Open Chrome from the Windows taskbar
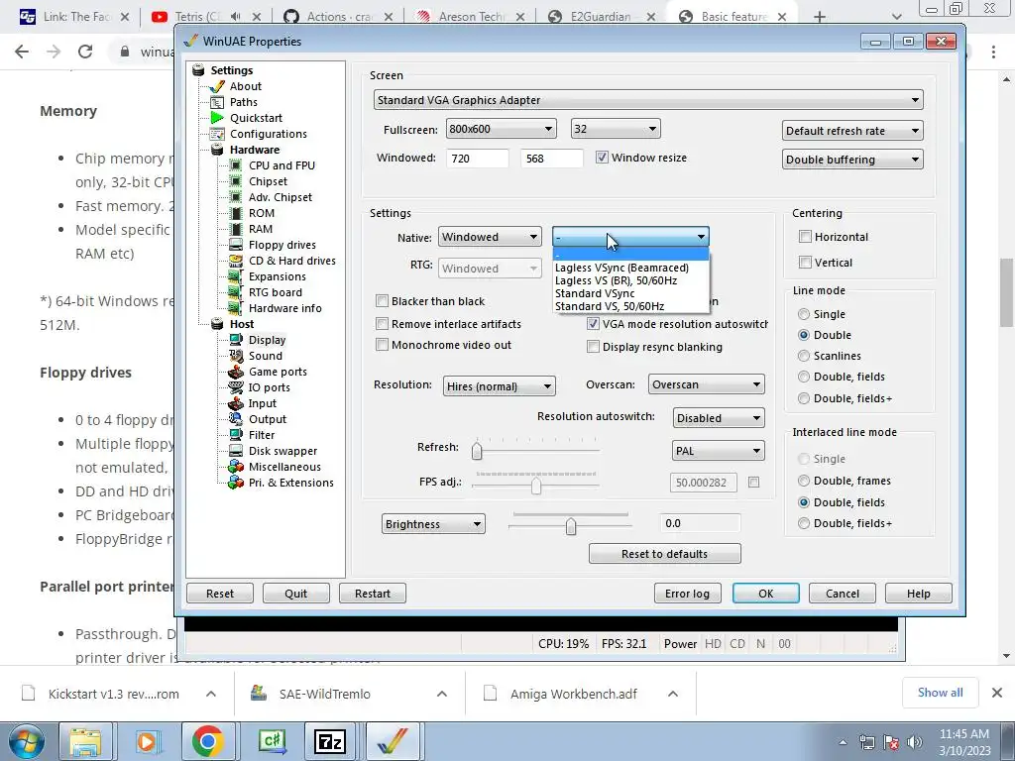Viewport: 1015px width, 761px height. [208, 741]
